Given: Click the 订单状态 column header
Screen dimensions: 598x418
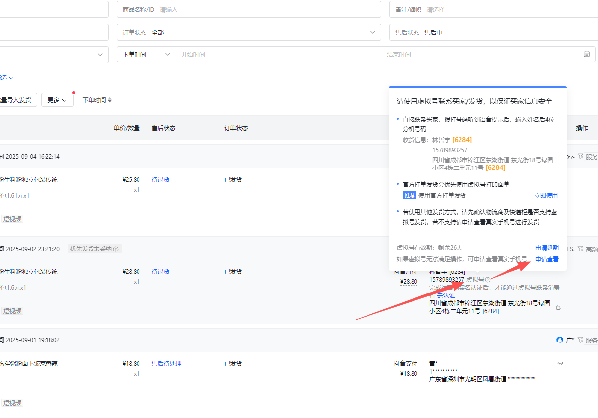Looking at the screenshot, I should pos(236,128).
